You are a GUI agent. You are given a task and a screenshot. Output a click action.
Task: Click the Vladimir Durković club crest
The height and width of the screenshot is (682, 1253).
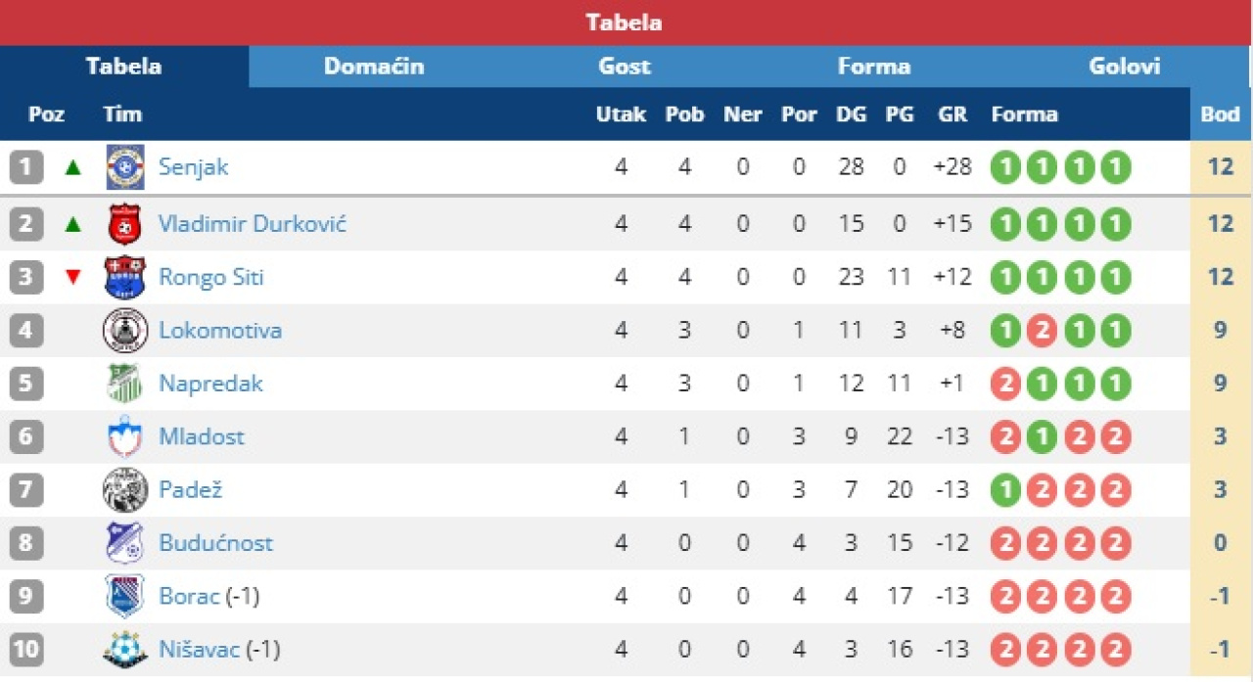coord(125,224)
